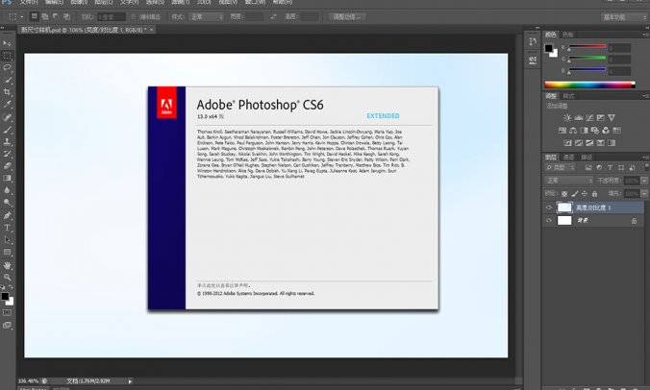
Task: Open the Fill slider dropdown arrow
Action: 644,194
